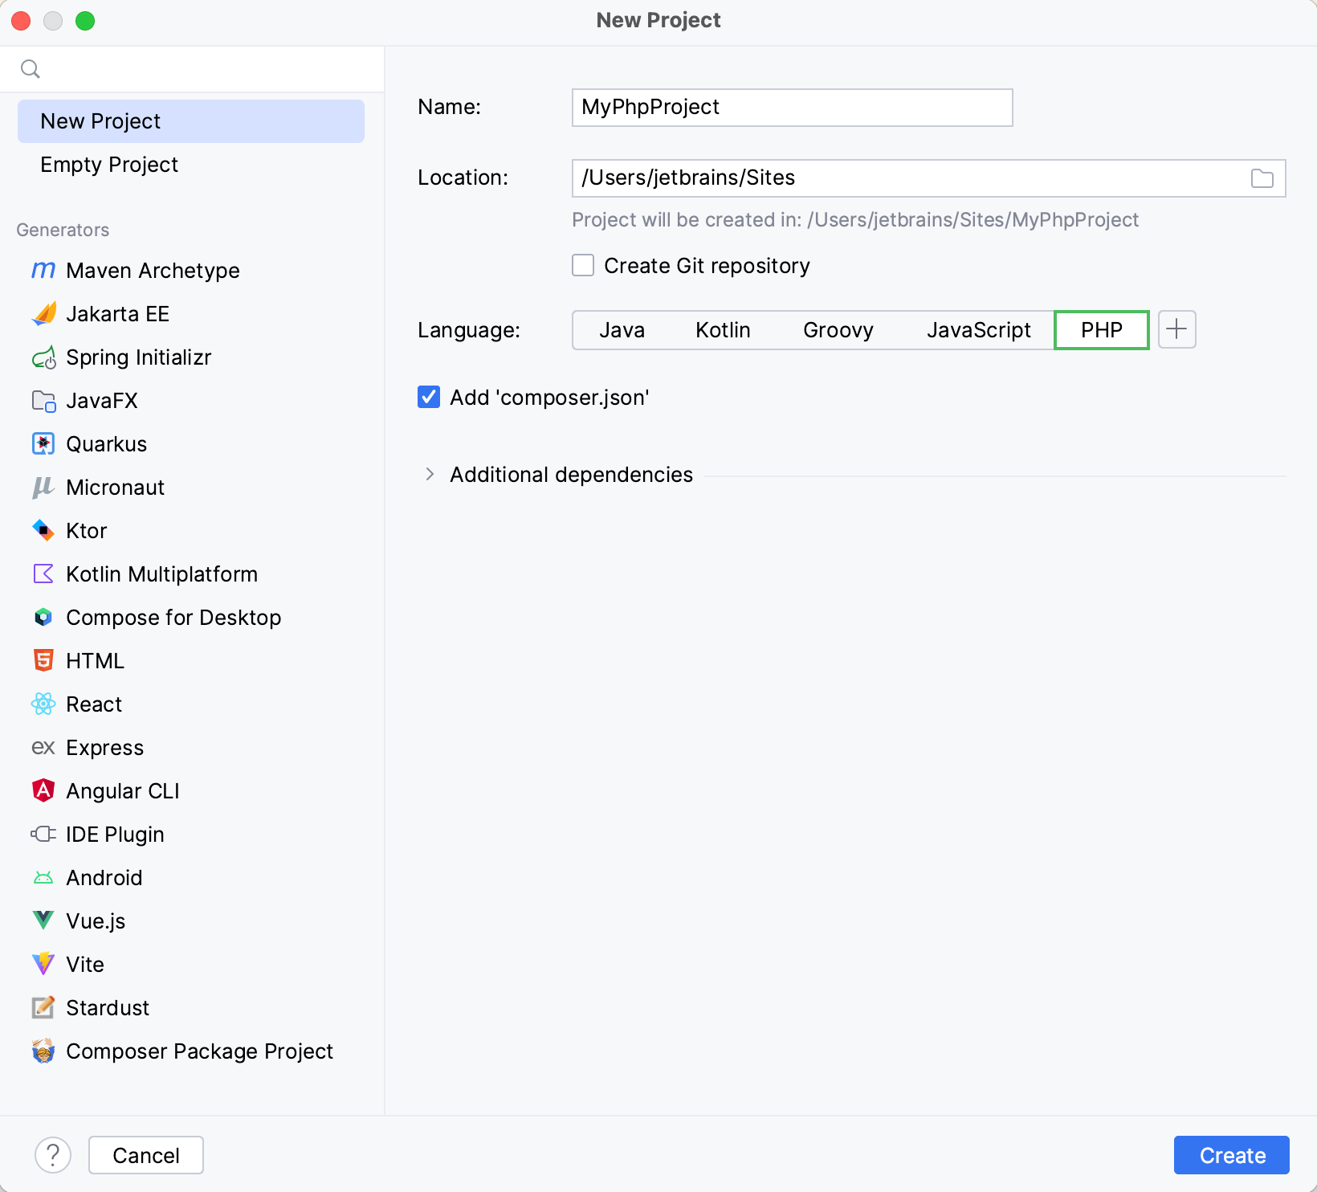Uncheck Add 'composer.json' checkbox

pos(429,398)
